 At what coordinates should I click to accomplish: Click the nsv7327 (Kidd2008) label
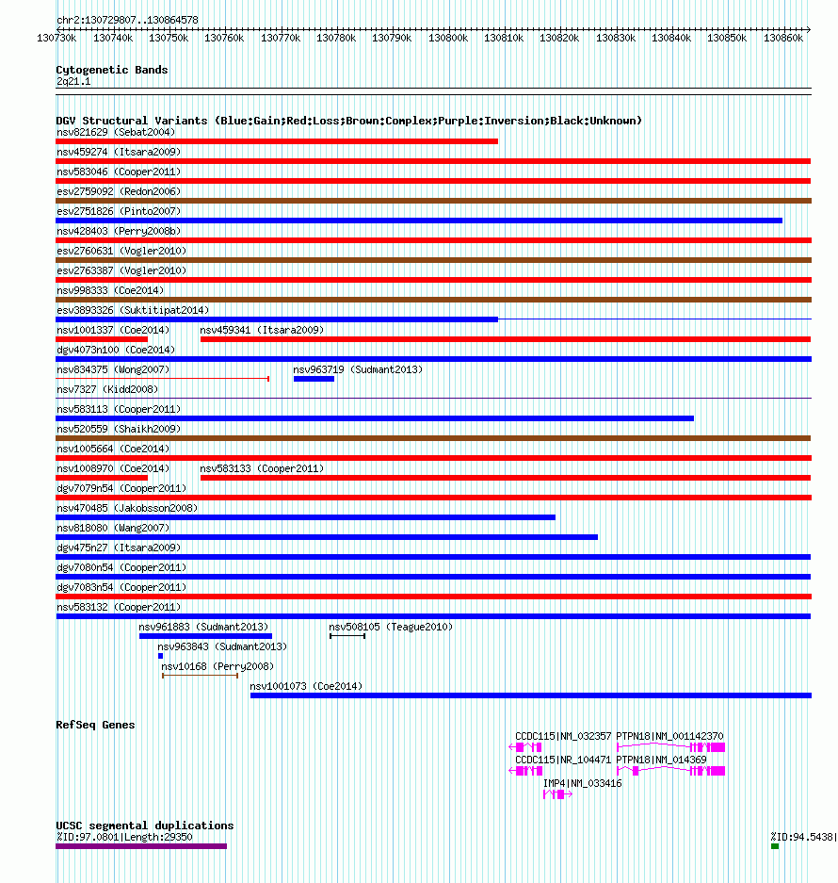pos(107,389)
